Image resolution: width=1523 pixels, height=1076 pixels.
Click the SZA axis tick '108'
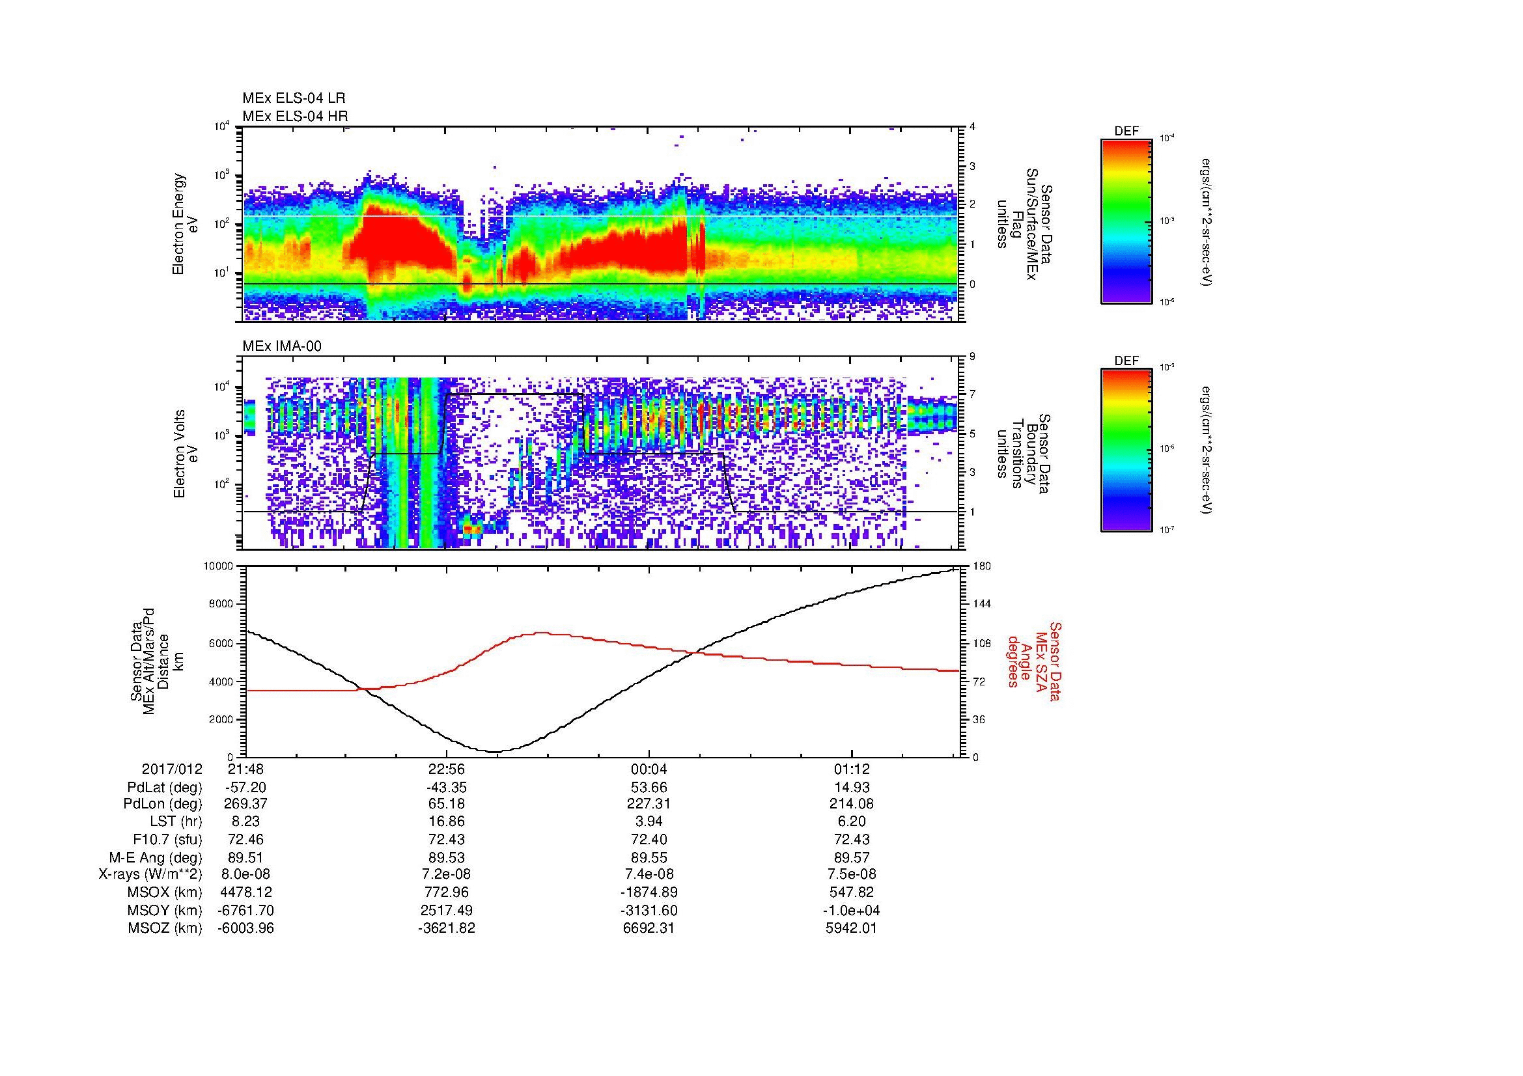click(x=981, y=643)
